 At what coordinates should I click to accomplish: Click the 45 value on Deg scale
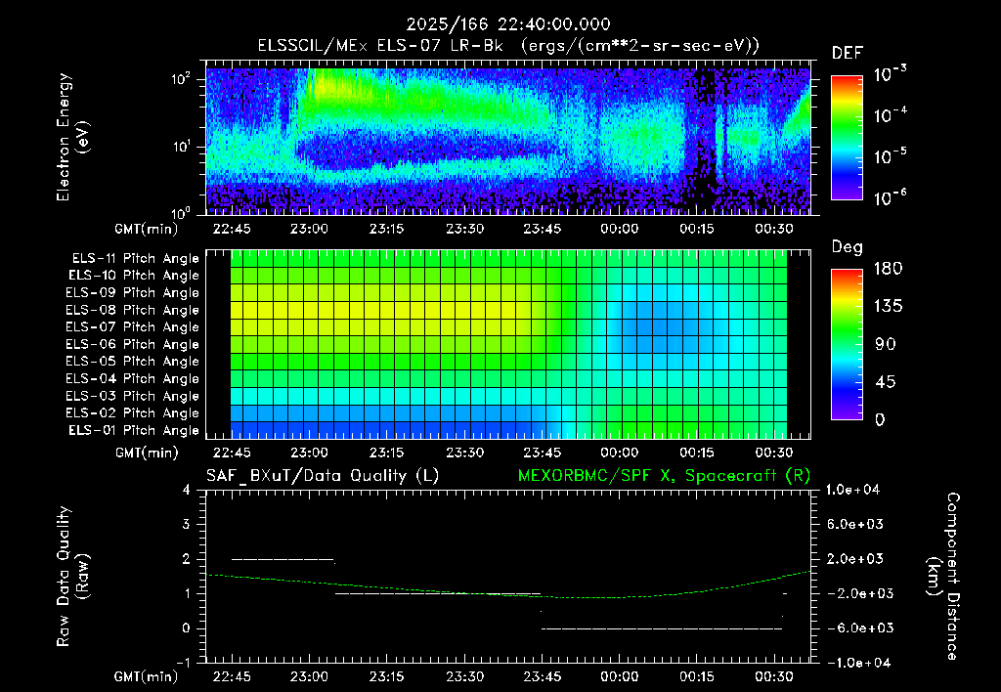(886, 382)
